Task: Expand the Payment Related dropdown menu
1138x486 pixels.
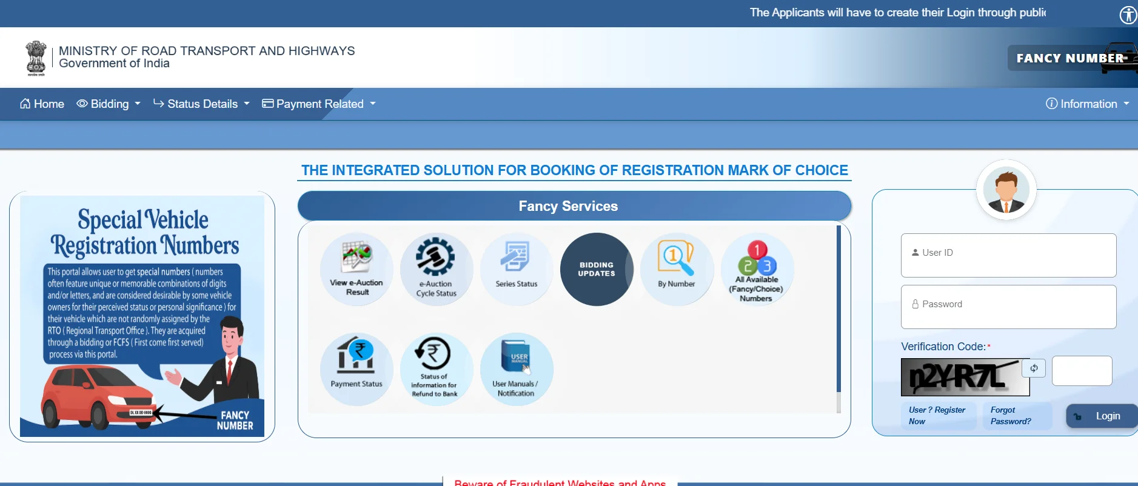Action: coord(319,104)
